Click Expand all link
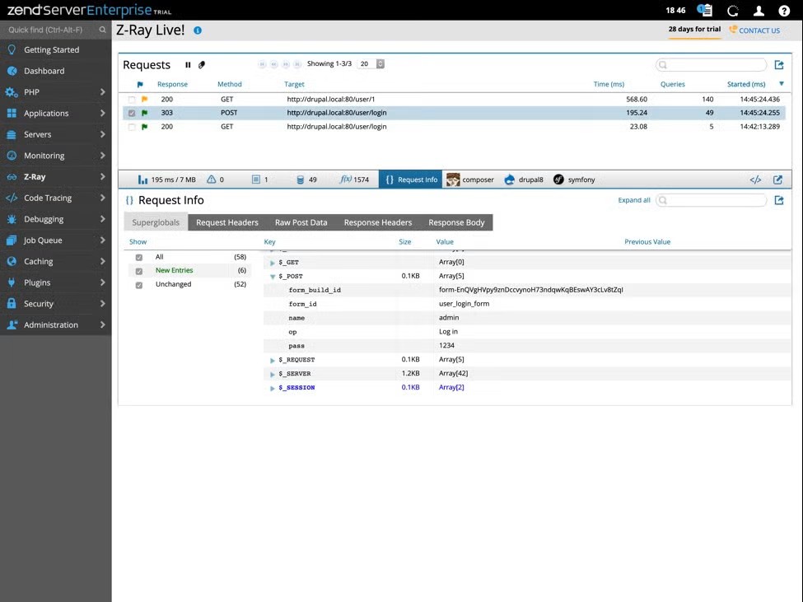The width and height of the screenshot is (803, 602). [634, 200]
